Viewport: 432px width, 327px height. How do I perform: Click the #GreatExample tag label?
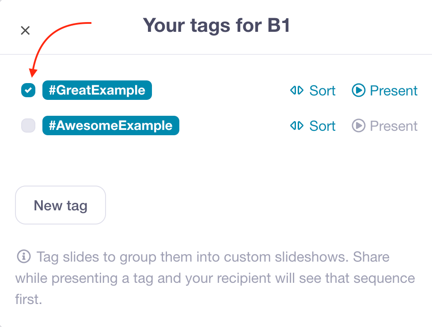97,91
